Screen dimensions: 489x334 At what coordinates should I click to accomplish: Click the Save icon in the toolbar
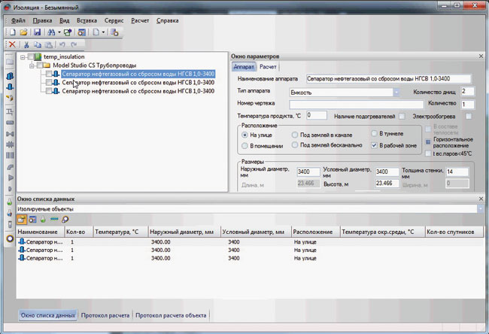coord(35,33)
